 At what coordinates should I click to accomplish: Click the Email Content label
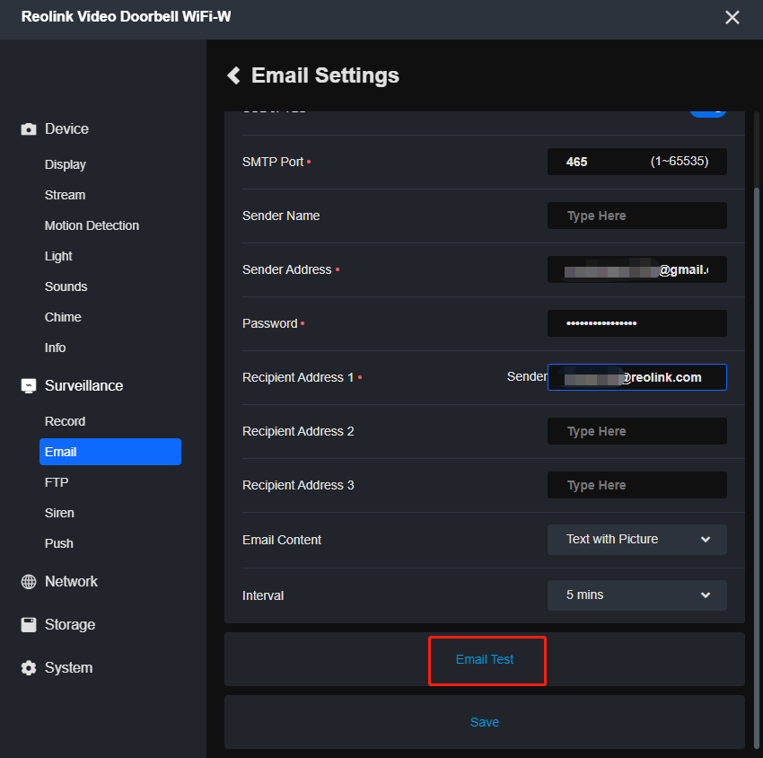pos(282,540)
